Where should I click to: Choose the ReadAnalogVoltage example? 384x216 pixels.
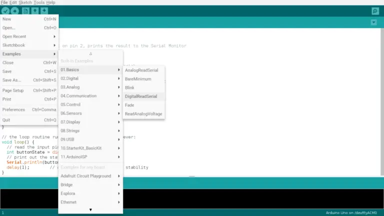point(143,114)
